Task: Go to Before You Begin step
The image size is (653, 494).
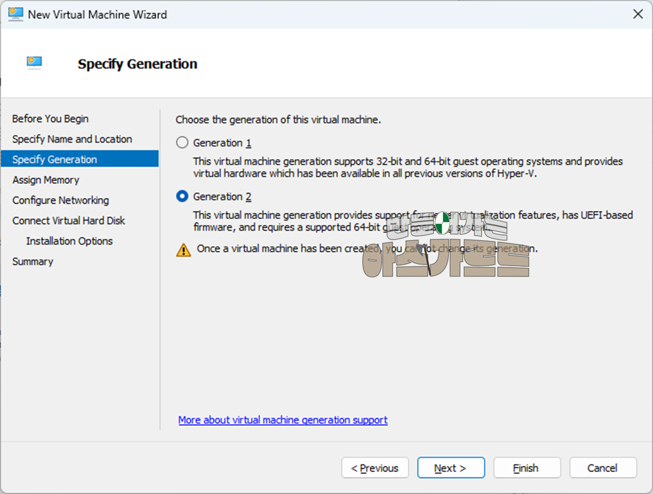Action: [50, 119]
